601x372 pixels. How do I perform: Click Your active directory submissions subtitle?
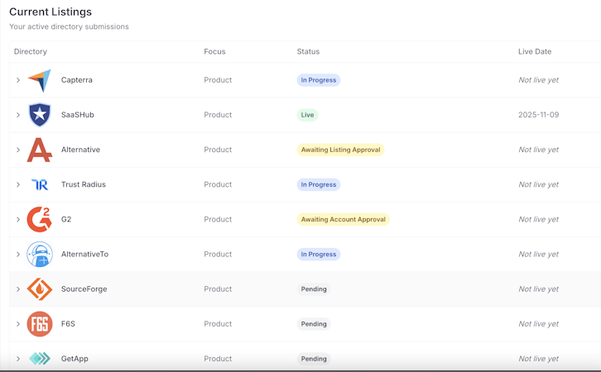[x=69, y=26]
